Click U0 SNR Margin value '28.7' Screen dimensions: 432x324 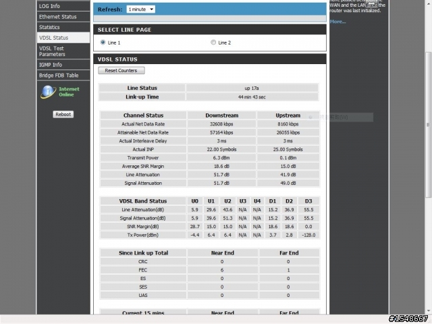195,227
